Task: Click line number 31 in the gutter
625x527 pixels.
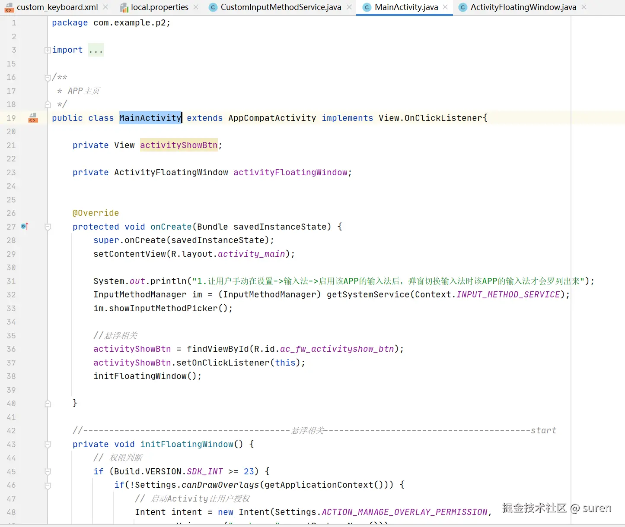Action: pyautogui.click(x=11, y=281)
